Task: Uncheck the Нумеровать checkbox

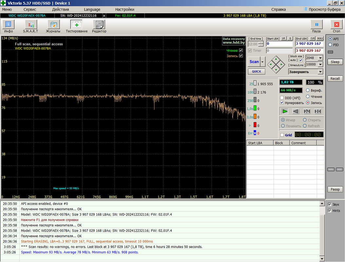Action: point(282,103)
